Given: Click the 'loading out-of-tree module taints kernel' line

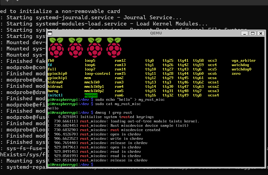Looking at the screenshot, I should [155, 121].
